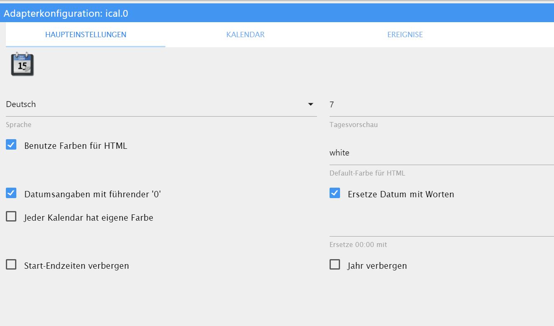Viewport: 554px width, 326px height.
Task: Tick the 'Jahr verbergen' checkbox
Action: [335, 265]
